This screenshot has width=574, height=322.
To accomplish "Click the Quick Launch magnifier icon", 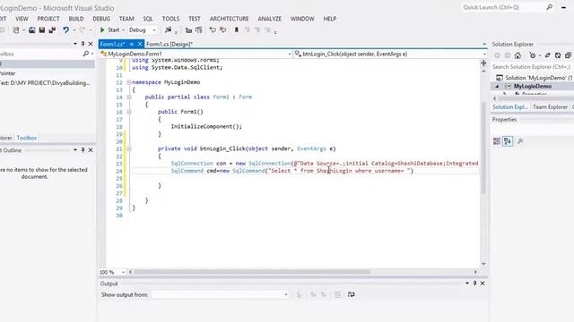I will pyautogui.click(x=550, y=7).
